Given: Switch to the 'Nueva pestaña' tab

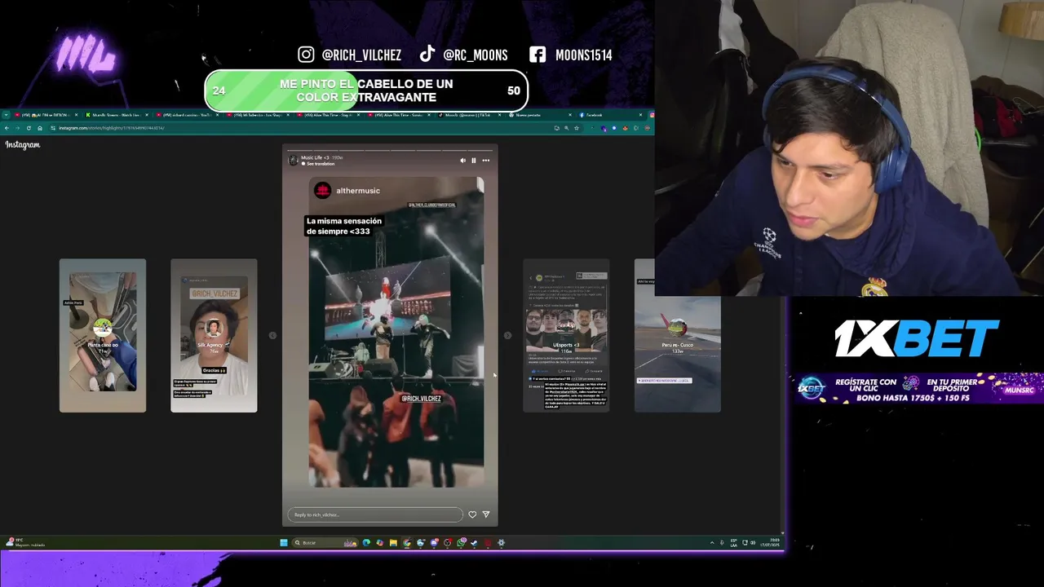Looking at the screenshot, I should 541,115.
